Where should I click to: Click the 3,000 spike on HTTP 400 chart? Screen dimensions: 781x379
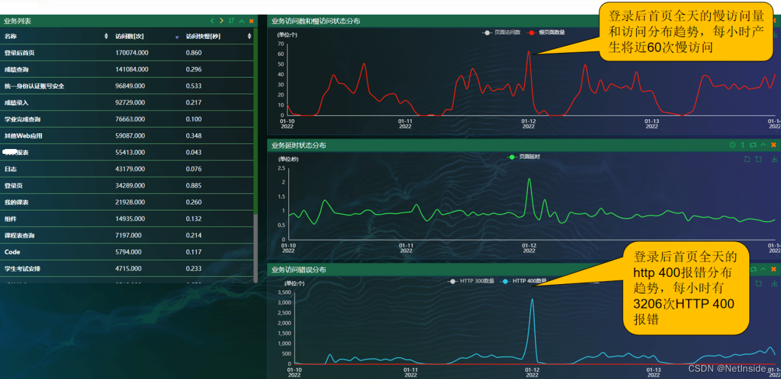pos(533,299)
